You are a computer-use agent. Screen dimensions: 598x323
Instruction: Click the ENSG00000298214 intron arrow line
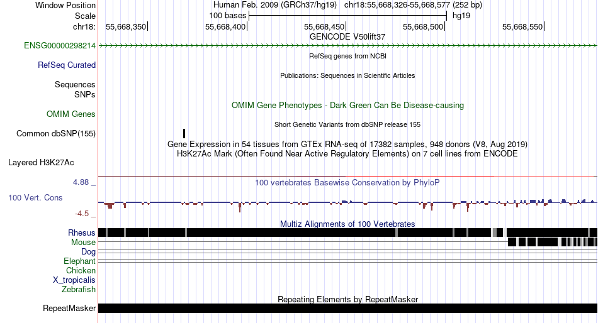click(x=347, y=46)
